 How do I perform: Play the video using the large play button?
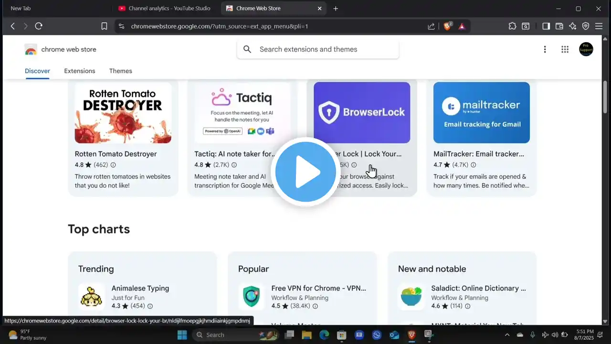click(x=305, y=172)
